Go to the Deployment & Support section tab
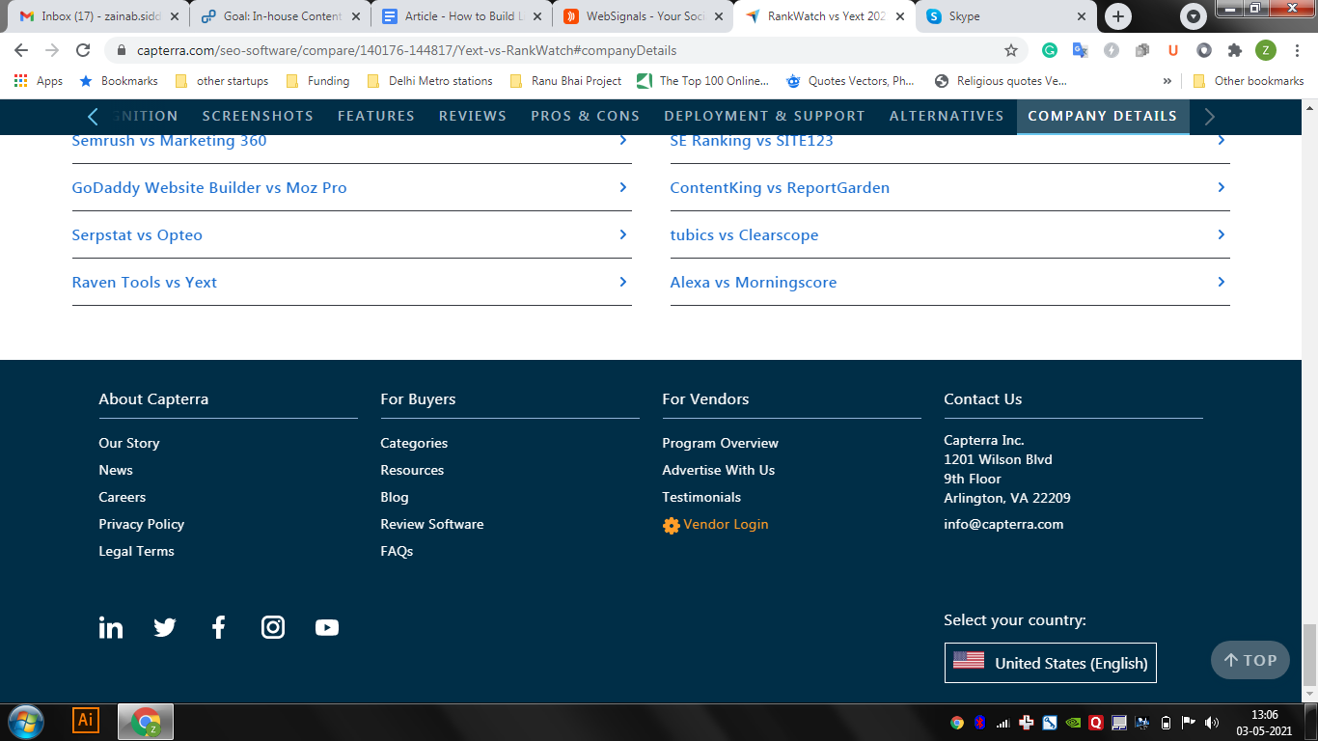The height and width of the screenshot is (741, 1318). click(765, 116)
